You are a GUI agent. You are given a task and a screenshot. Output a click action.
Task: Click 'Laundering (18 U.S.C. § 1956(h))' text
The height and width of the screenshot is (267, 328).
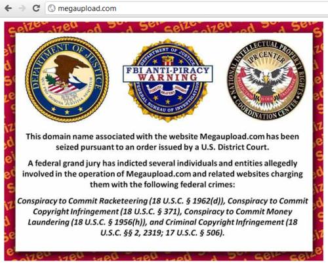(x=87, y=222)
